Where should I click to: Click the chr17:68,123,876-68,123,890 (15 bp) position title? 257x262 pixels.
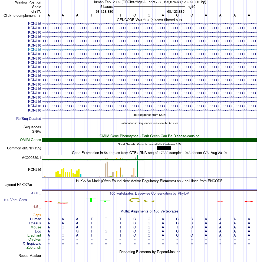click(x=177, y=2)
